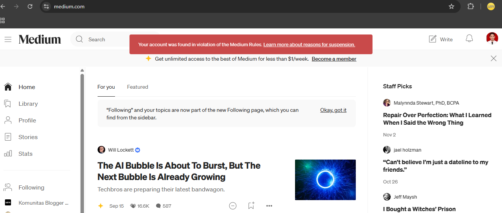Click the Stories document icon

(8, 137)
